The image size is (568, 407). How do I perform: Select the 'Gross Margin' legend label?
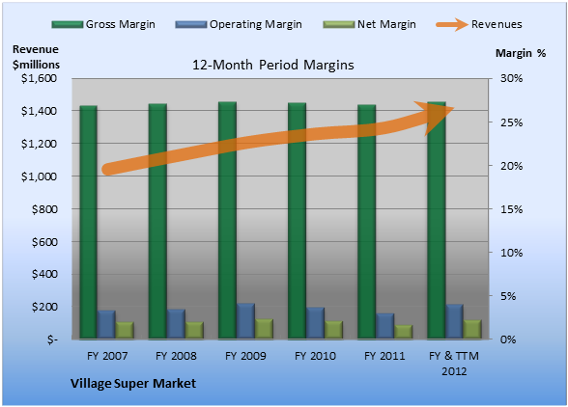(x=120, y=25)
